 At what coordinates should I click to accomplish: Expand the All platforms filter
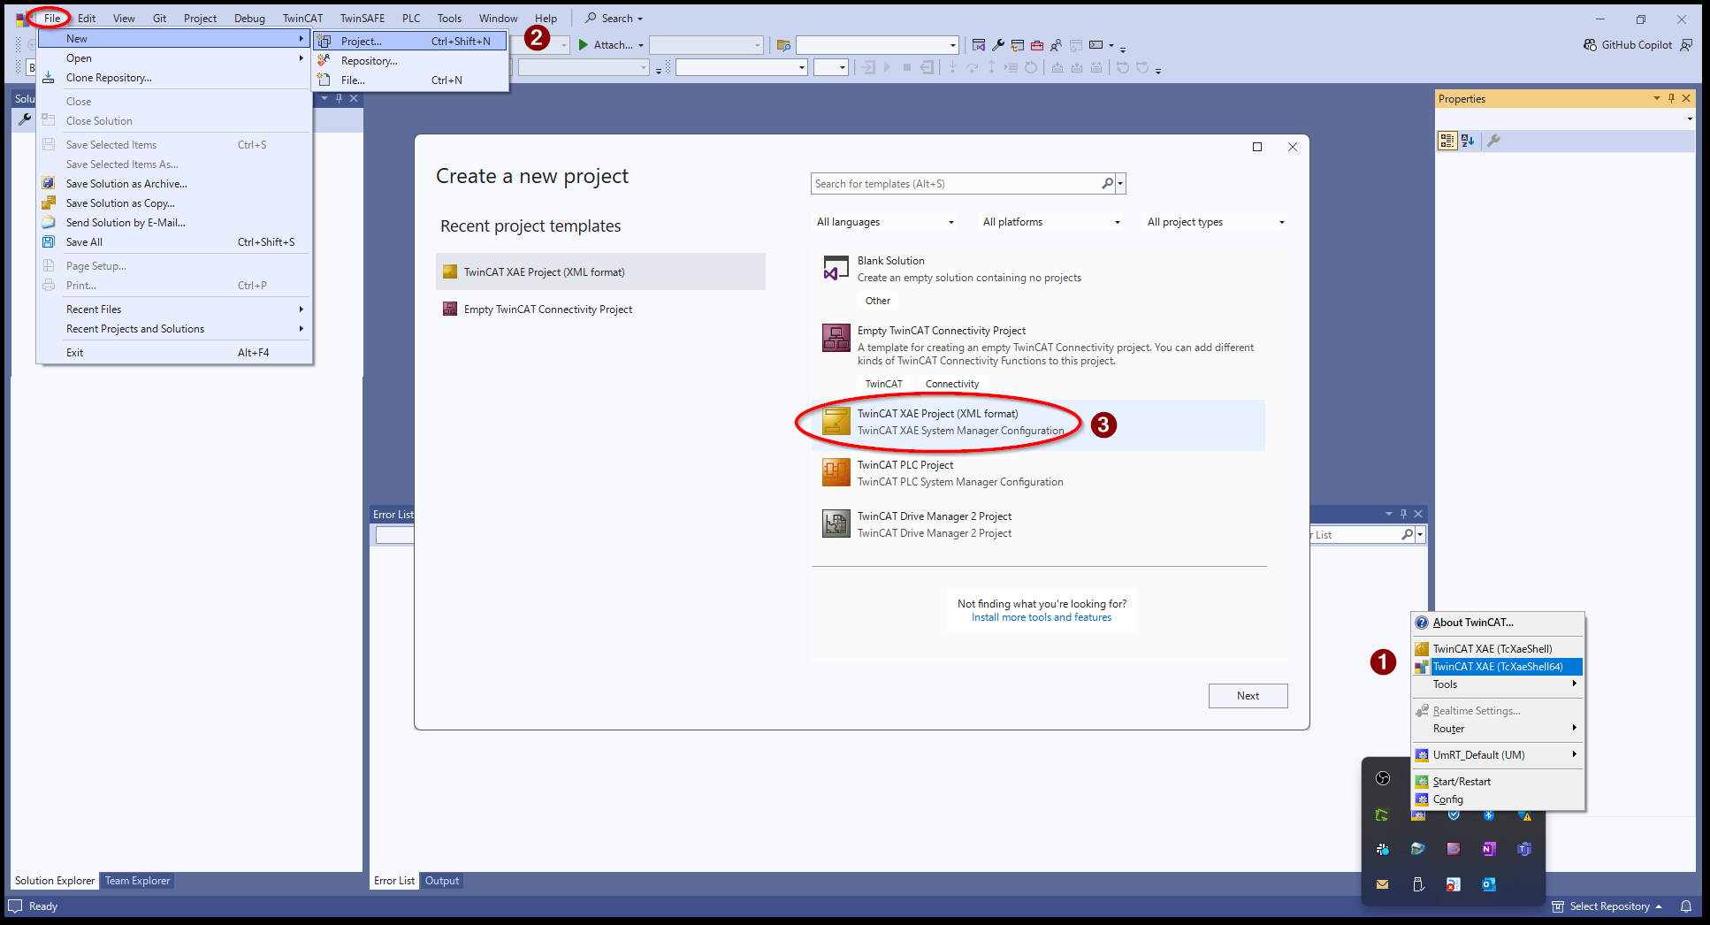pos(1051,222)
